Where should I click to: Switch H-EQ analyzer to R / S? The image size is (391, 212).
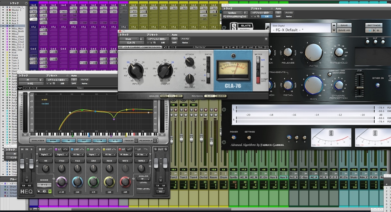tap(115, 141)
